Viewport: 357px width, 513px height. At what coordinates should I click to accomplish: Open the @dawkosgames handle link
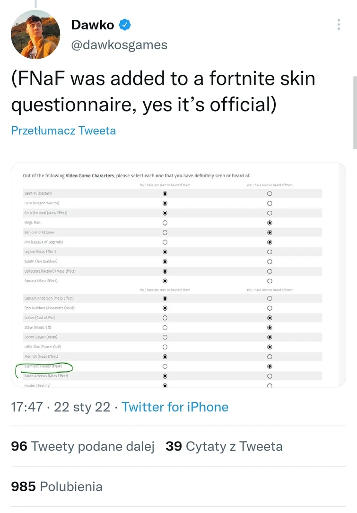pos(119,45)
